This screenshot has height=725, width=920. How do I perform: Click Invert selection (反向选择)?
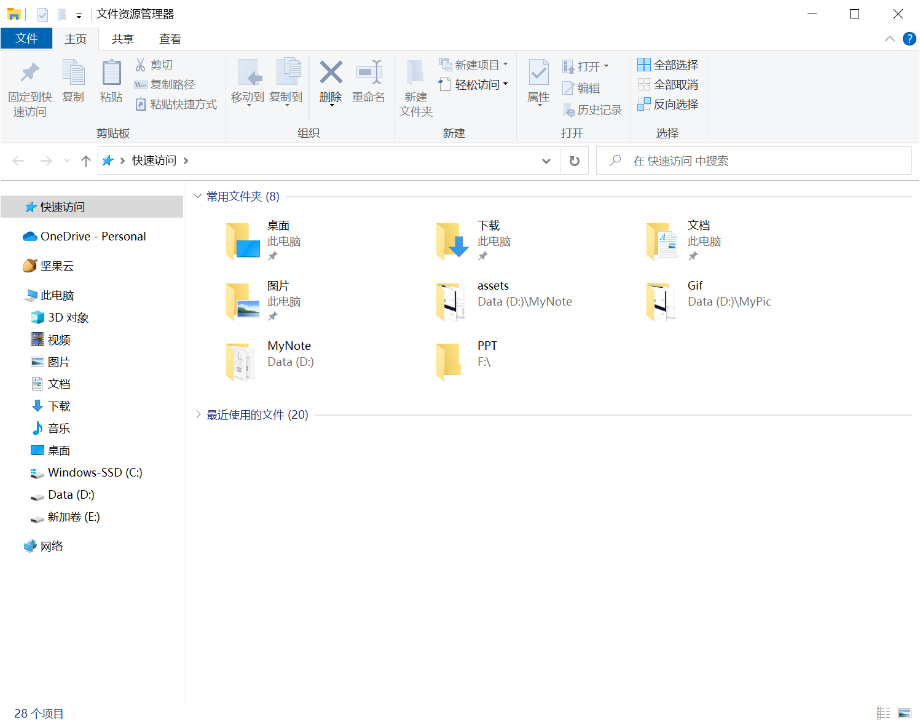668,104
